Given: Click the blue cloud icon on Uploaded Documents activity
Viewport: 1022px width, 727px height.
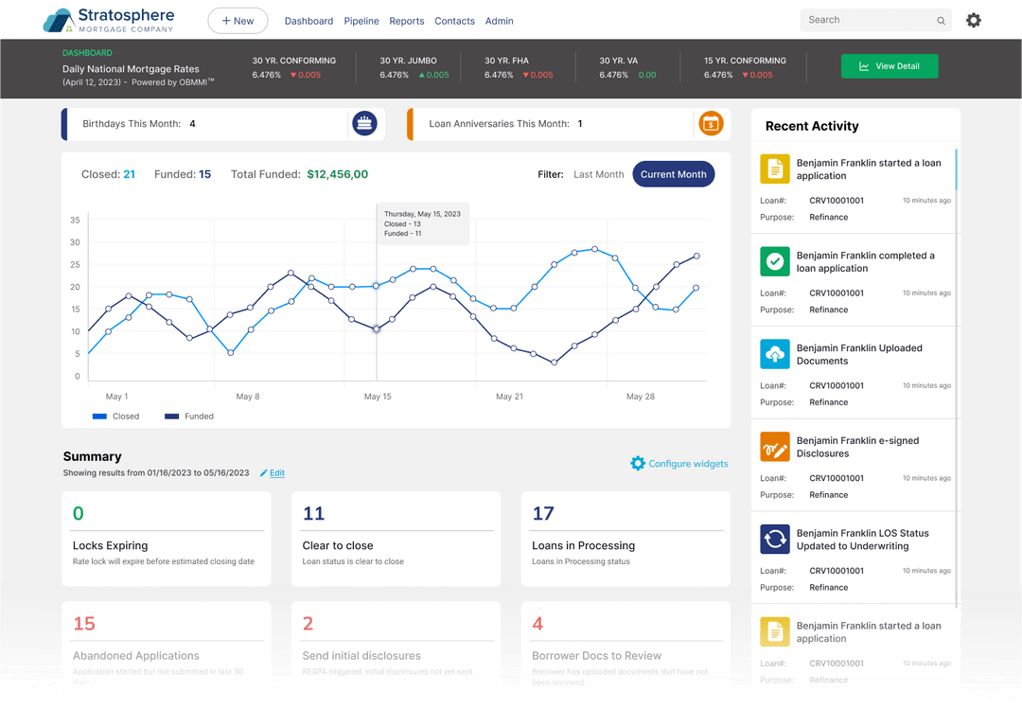Looking at the screenshot, I should coord(775,354).
